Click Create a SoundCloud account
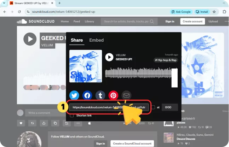Image resolution: width=229 pixels, height=147 pixels. (132, 143)
